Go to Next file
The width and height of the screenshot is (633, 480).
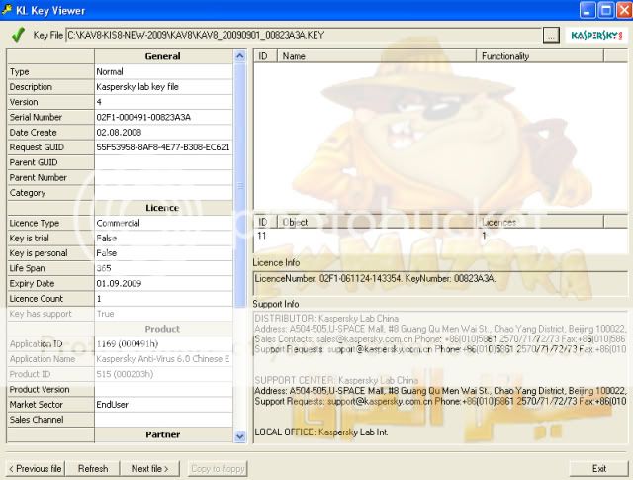point(149,469)
